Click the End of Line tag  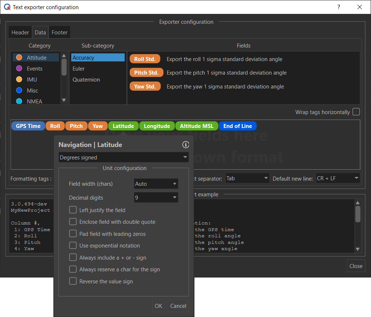pyautogui.click(x=238, y=126)
